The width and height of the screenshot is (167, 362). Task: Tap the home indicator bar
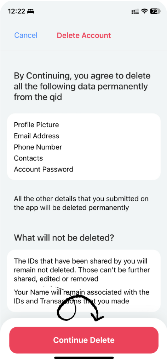tap(84, 358)
